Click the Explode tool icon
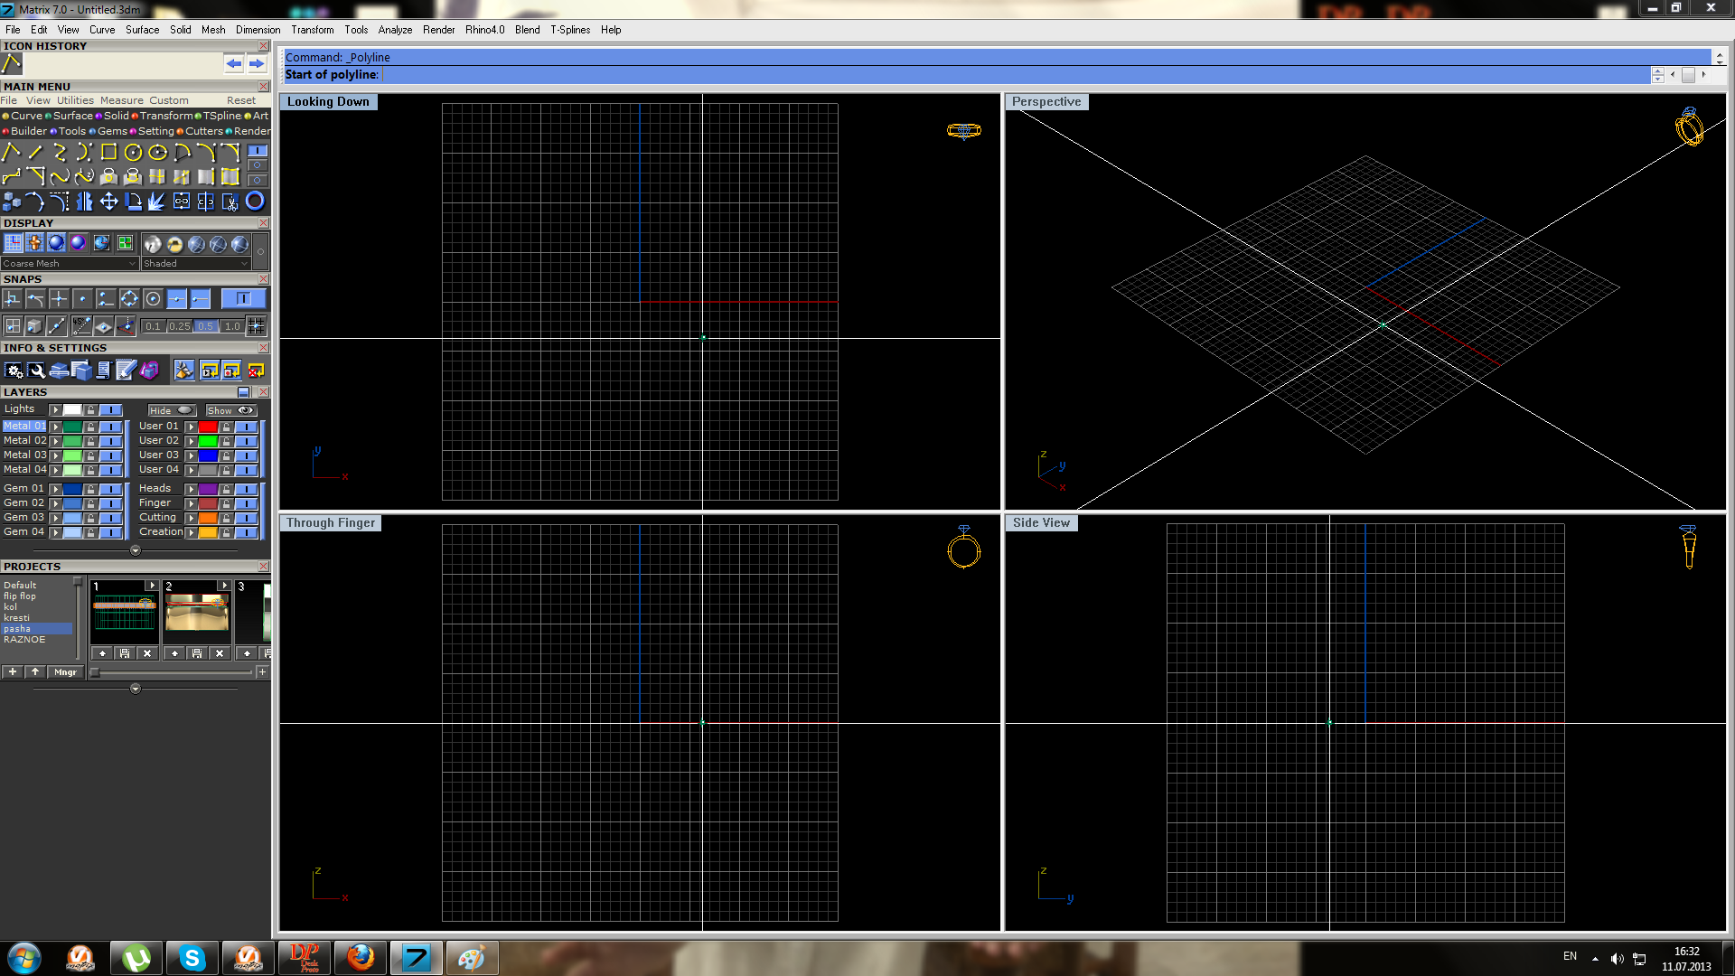This screenshot has width=1735, height=976. 157,201
